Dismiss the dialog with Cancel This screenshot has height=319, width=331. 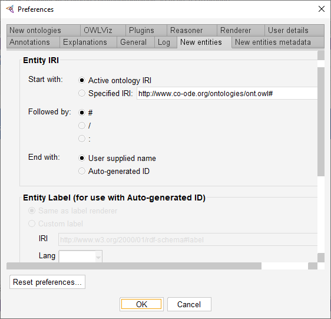(x=189, y=304)
